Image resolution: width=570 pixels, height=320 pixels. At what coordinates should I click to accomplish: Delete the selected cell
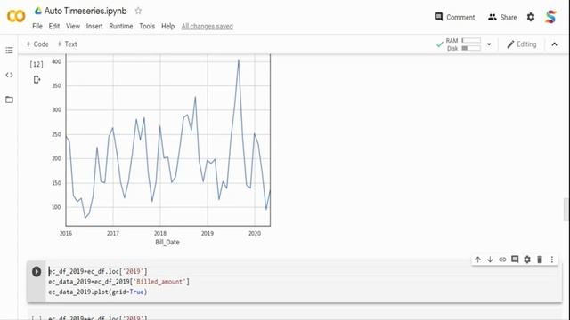coord(540,260)
